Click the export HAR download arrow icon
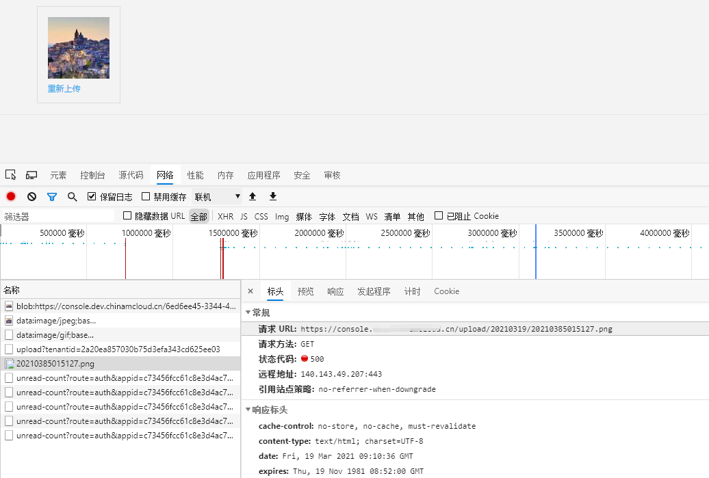The width and height of the screenshot is (709, 478). coord(273,197)
